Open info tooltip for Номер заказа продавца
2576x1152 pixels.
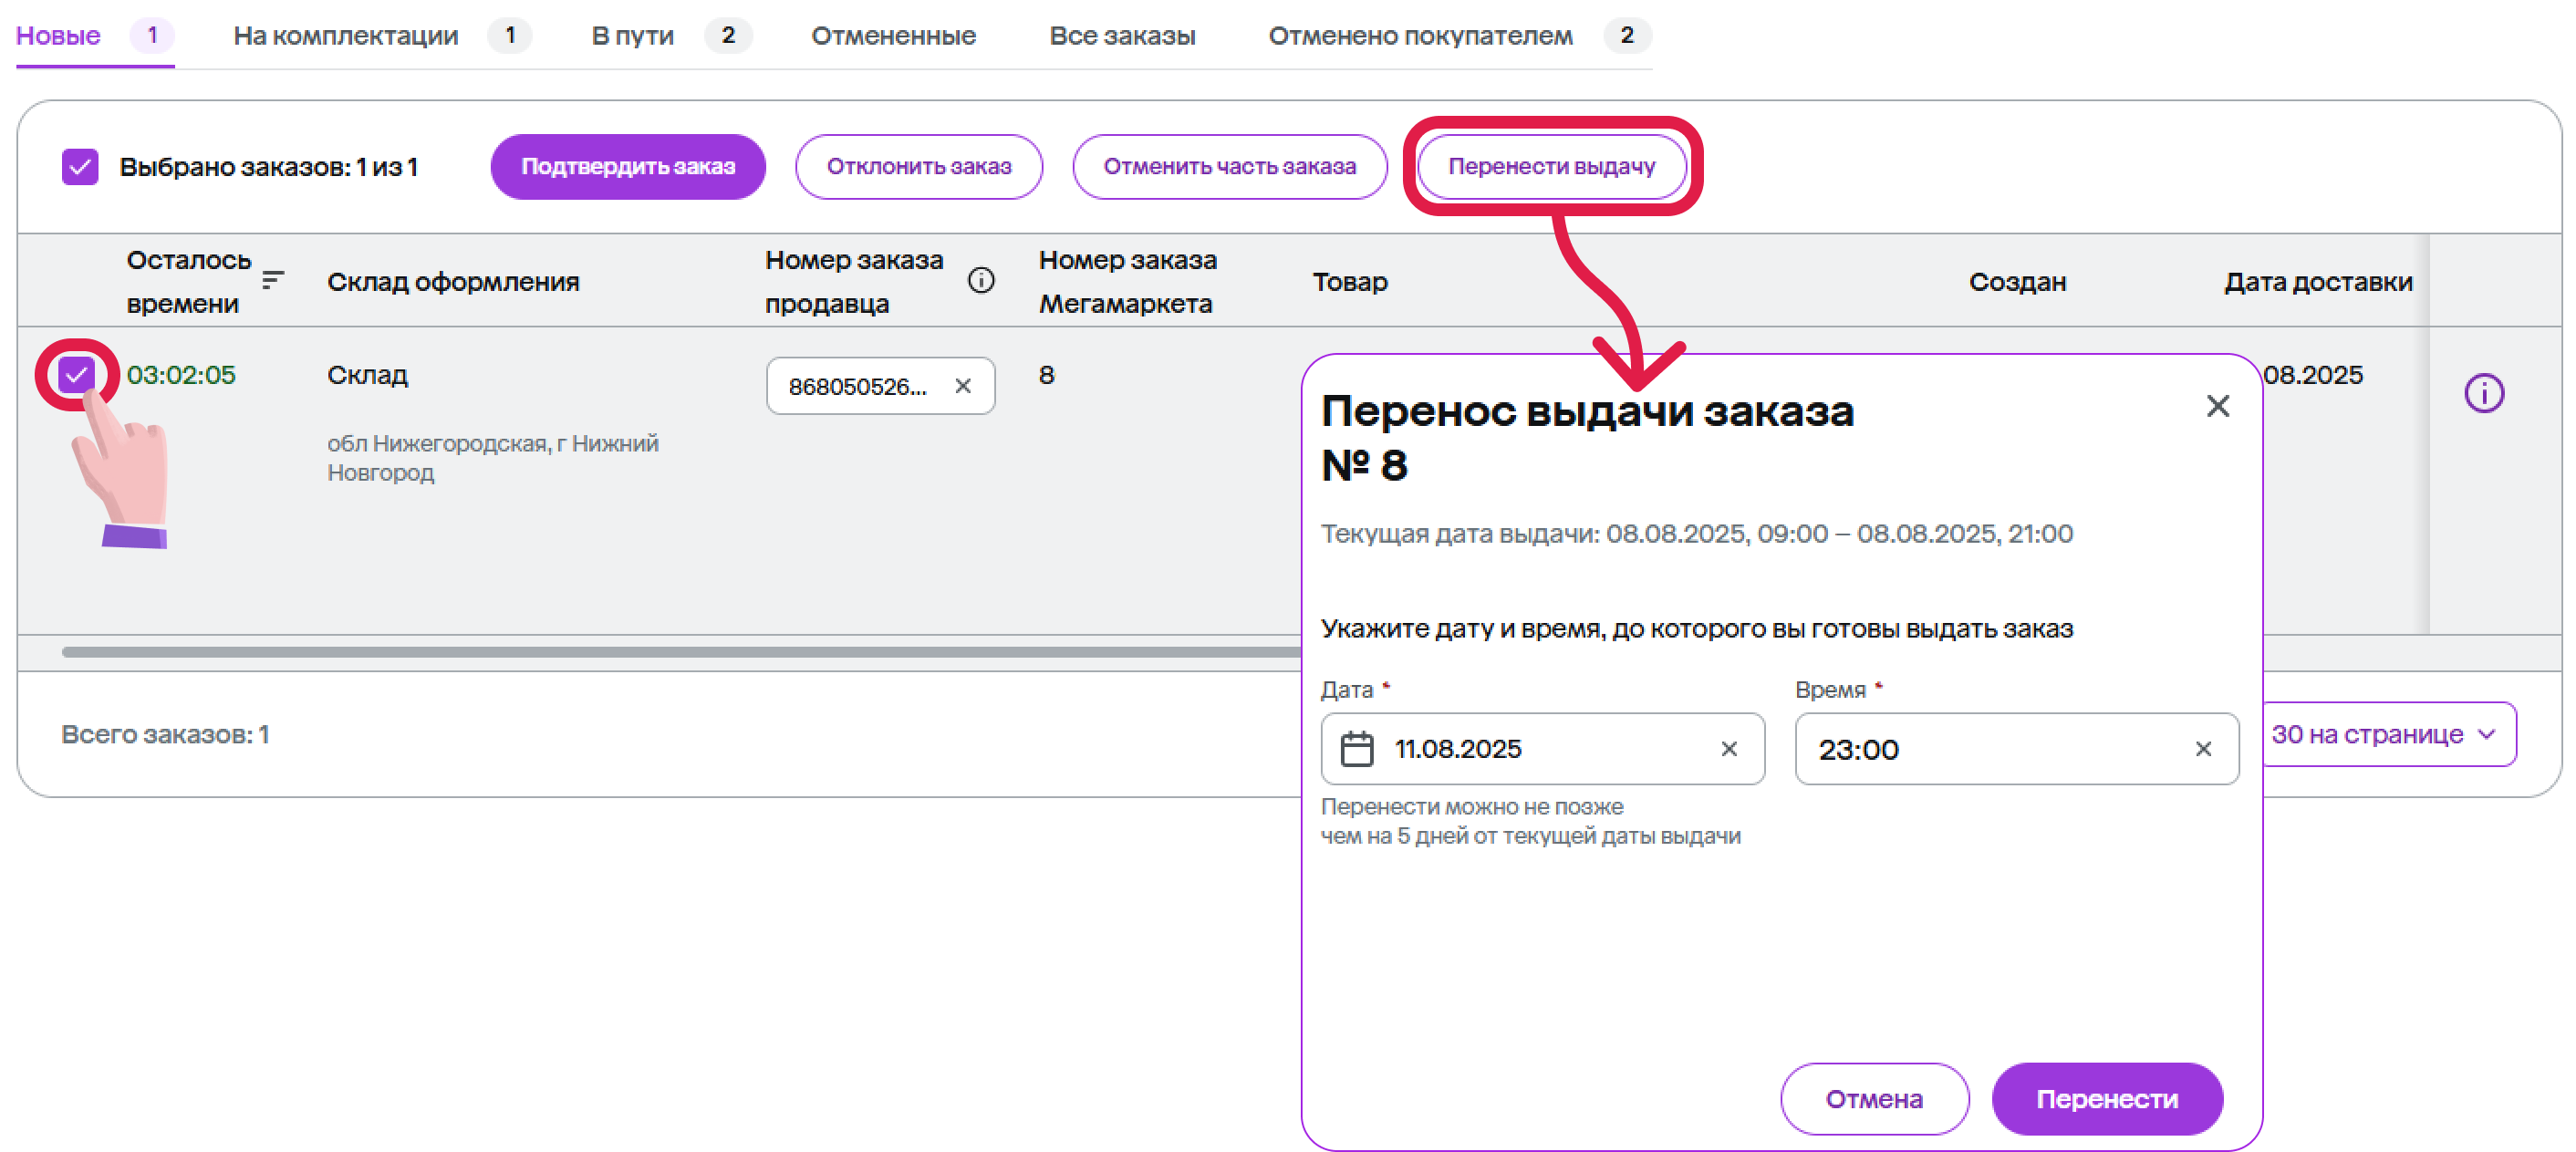pos(981,280)
